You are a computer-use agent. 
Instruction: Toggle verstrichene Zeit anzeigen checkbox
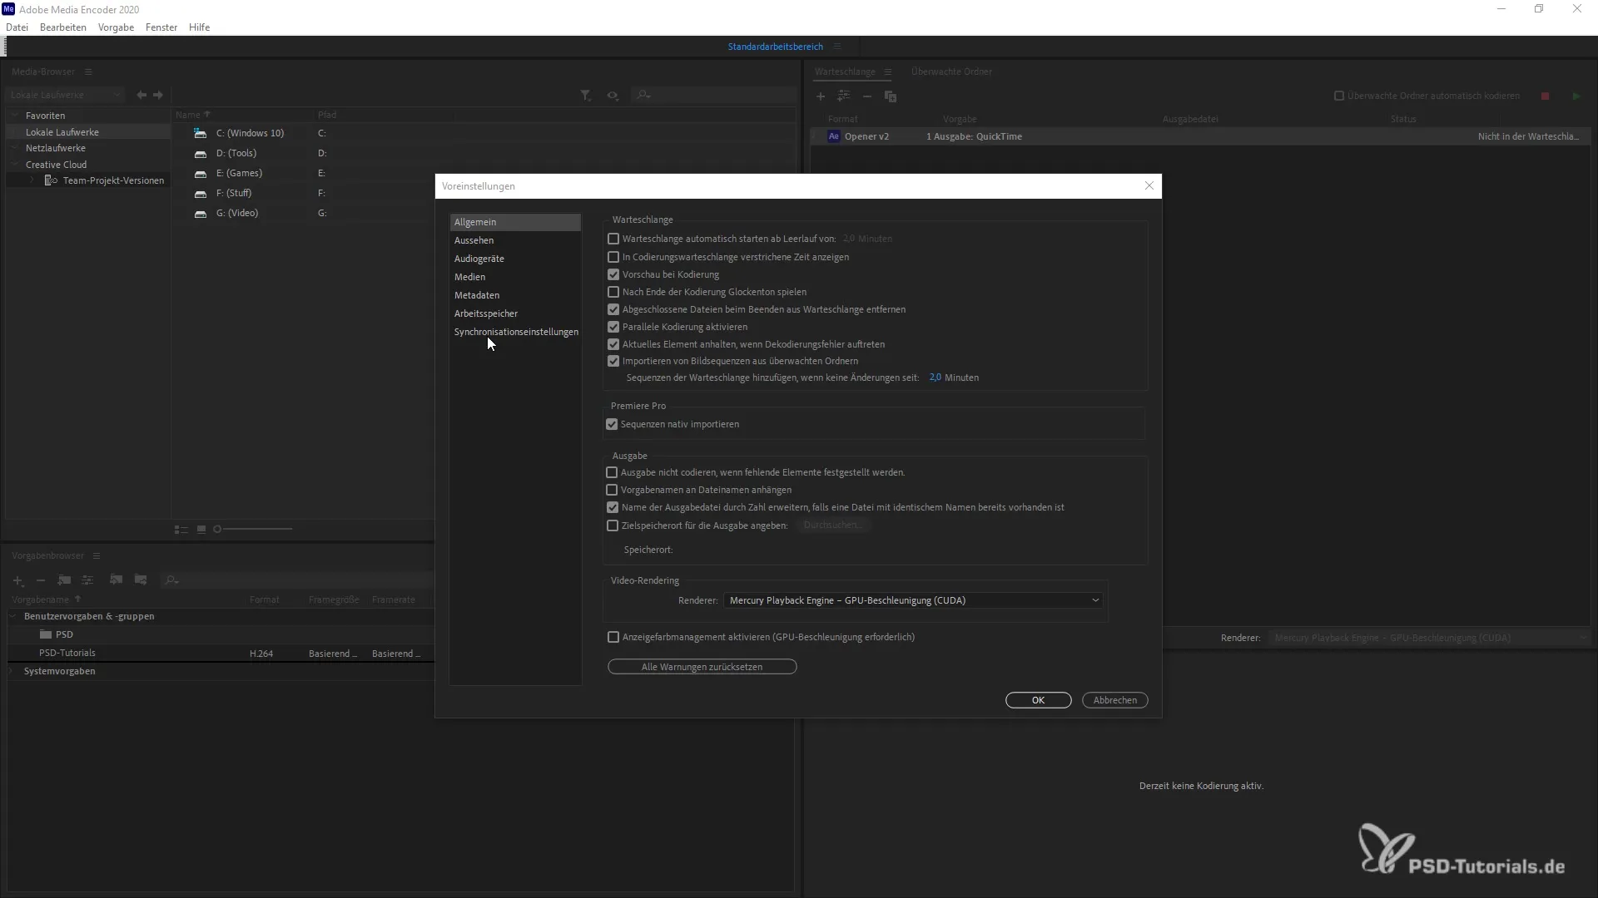coord(613,257)
